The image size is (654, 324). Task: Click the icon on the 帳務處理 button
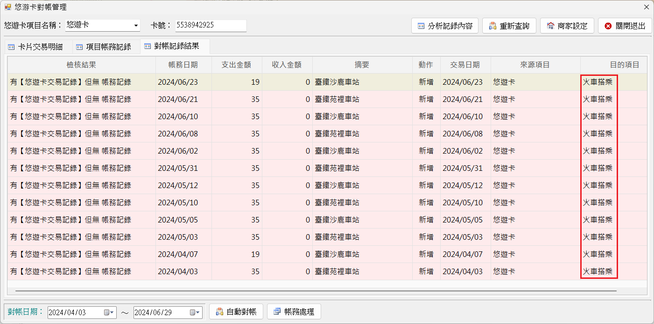(277, 311)
